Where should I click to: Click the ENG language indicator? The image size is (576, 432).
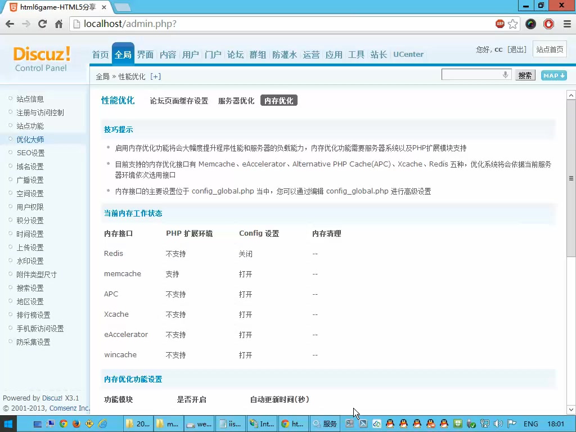click(x=531, y=424)
